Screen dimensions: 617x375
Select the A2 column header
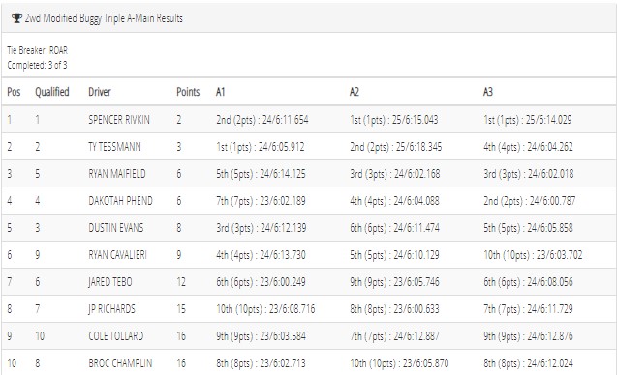point(355,92)
